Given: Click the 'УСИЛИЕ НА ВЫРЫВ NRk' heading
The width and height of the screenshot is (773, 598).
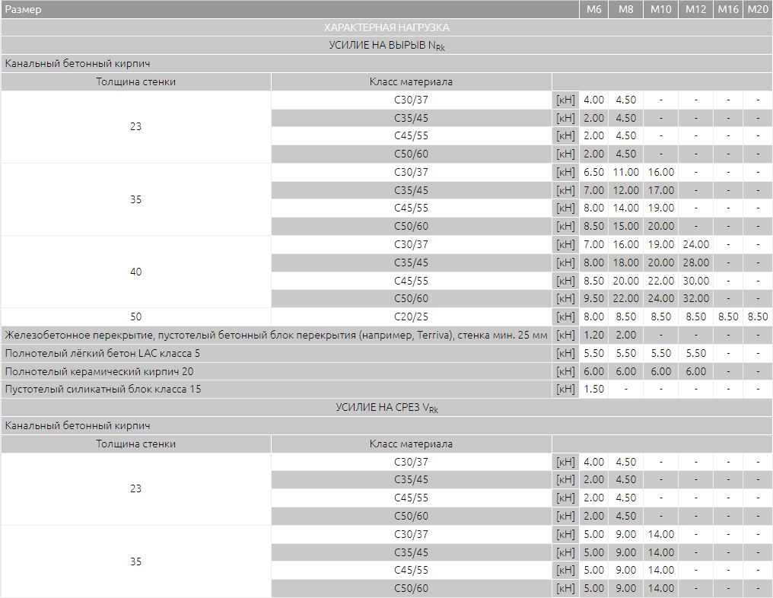Looking at the screenshot, I should pyautogui.click(x=386, y=46).
